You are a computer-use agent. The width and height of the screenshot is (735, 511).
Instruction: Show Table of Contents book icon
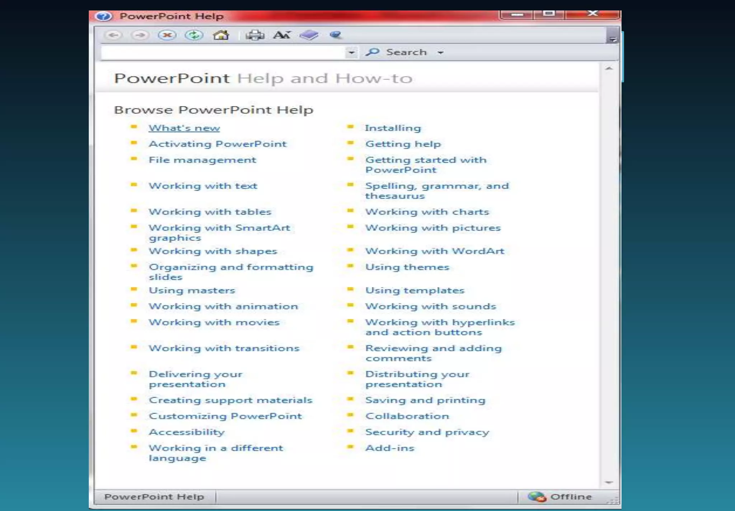click(x=309, y=35)
